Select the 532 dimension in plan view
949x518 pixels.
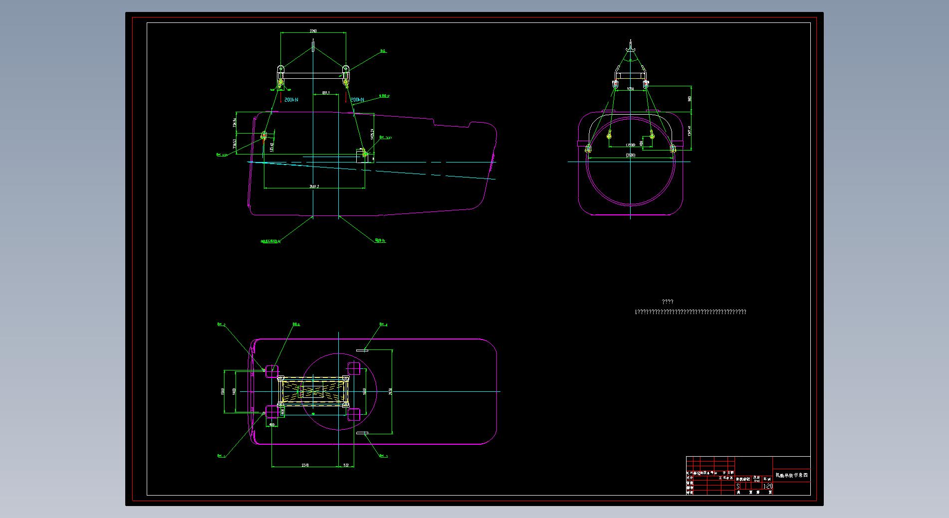346,465
